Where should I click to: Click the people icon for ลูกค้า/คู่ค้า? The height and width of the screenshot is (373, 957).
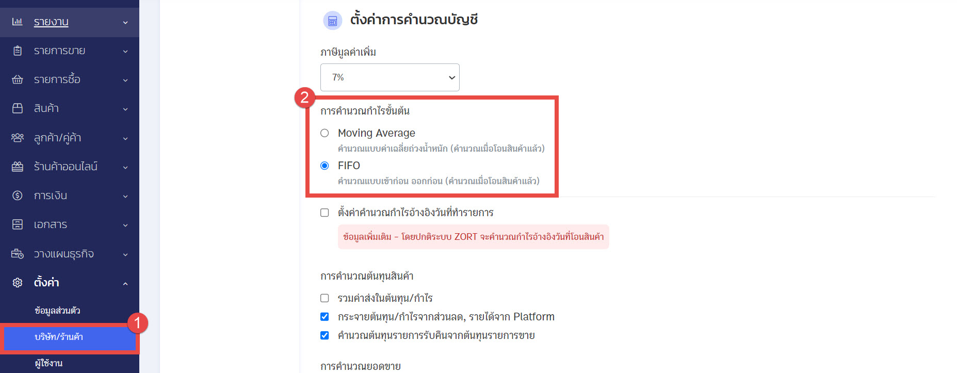click(x=18, y=137)
